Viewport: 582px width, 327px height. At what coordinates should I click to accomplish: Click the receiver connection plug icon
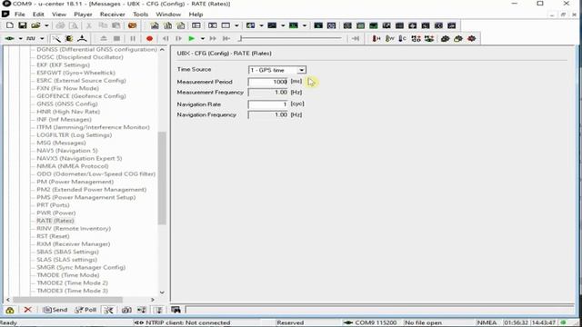point(9,38)
